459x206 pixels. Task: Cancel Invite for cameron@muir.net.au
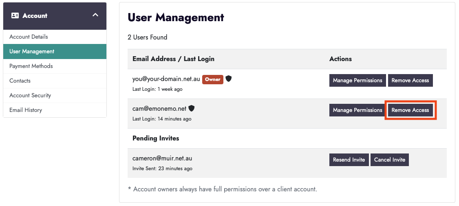[390, 160]
